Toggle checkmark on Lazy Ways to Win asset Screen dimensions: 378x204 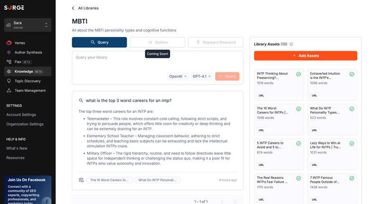point(352,143)
